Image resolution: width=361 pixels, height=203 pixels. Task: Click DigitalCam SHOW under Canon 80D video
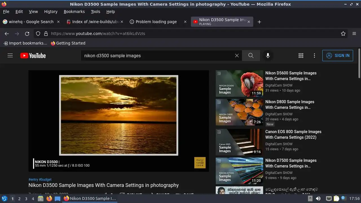point(279,144)
